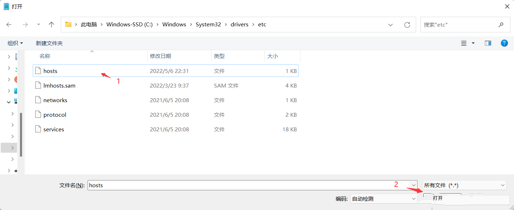Open the 所有文件 (*.*) file type dropdown
The width and height of the screenshot is (514, 210).
point(502,185)
